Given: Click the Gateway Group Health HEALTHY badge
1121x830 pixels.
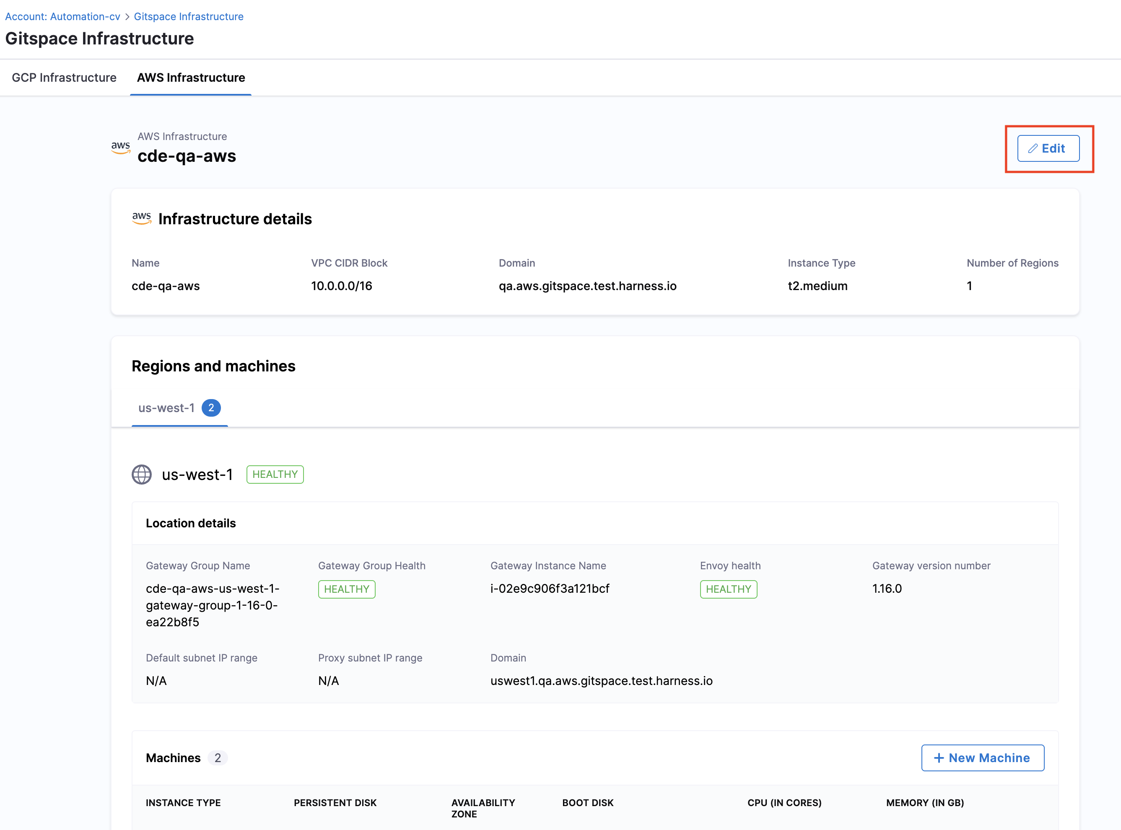Looking at the screenshot, I should (x=346, y=589).
